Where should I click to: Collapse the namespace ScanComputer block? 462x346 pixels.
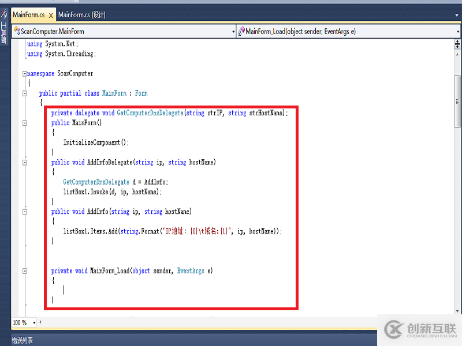[x=24, y=74]
